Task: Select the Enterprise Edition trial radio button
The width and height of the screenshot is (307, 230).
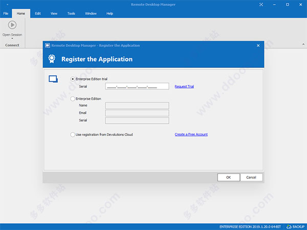Action: 73,79
